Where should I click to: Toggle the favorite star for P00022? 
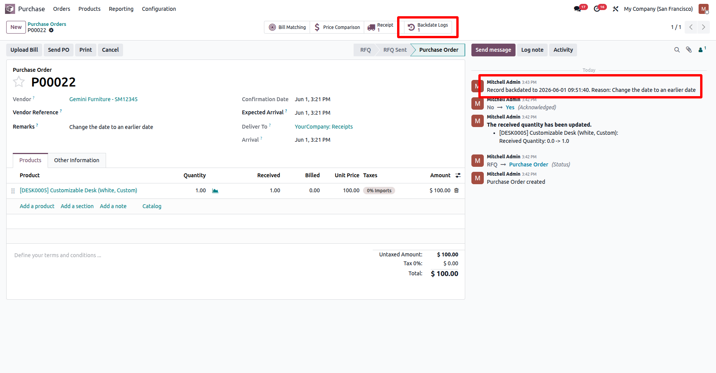(19, 82)
